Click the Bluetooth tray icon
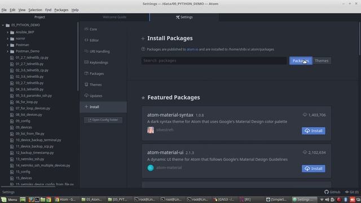 [x=345, y=200]
